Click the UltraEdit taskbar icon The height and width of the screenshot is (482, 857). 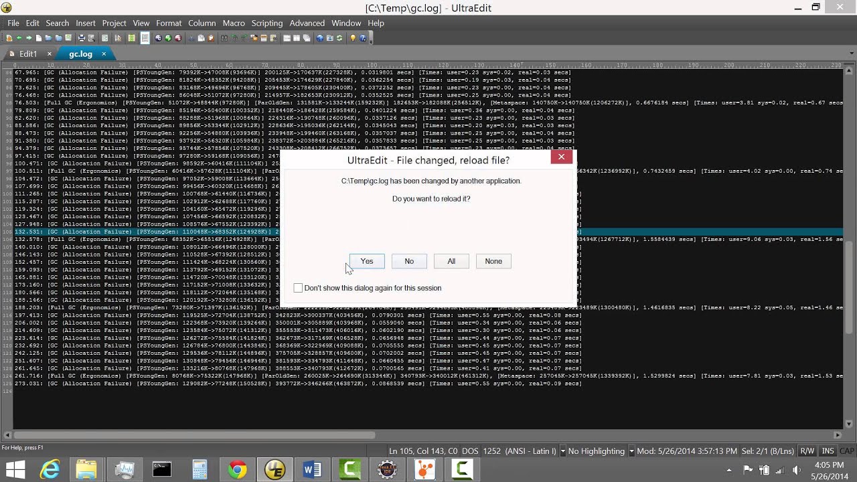point(275,469)
